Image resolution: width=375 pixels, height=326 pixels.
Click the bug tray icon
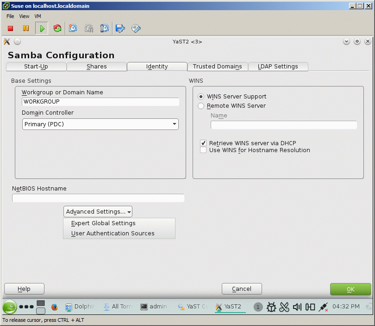tap(271, 307)
